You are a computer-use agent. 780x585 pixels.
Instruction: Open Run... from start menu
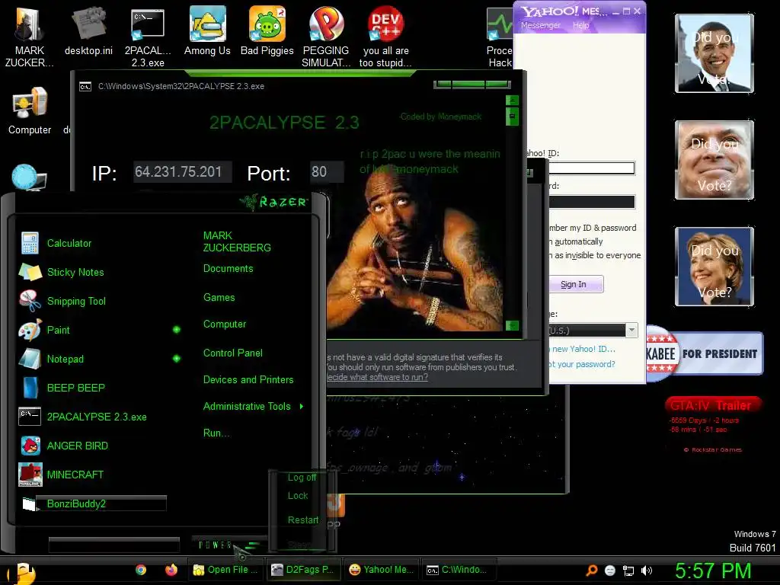tap(216, 433)
